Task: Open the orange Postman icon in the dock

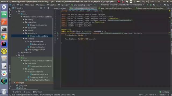Action: (x=4, y=22)
